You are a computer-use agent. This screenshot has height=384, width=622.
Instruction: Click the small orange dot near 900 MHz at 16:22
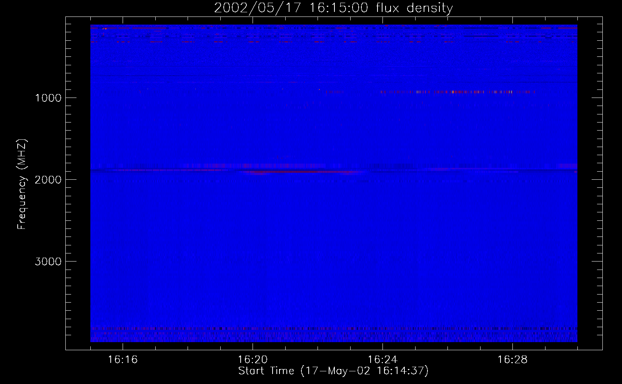click(319, 89)
